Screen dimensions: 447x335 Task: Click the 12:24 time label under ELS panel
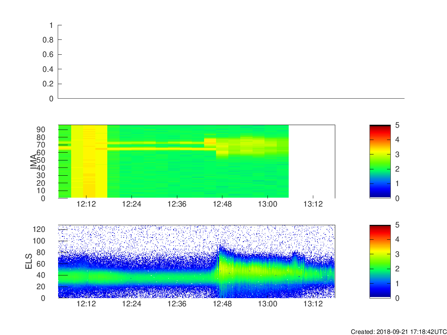pyautogui.click(x=131, y=304)
